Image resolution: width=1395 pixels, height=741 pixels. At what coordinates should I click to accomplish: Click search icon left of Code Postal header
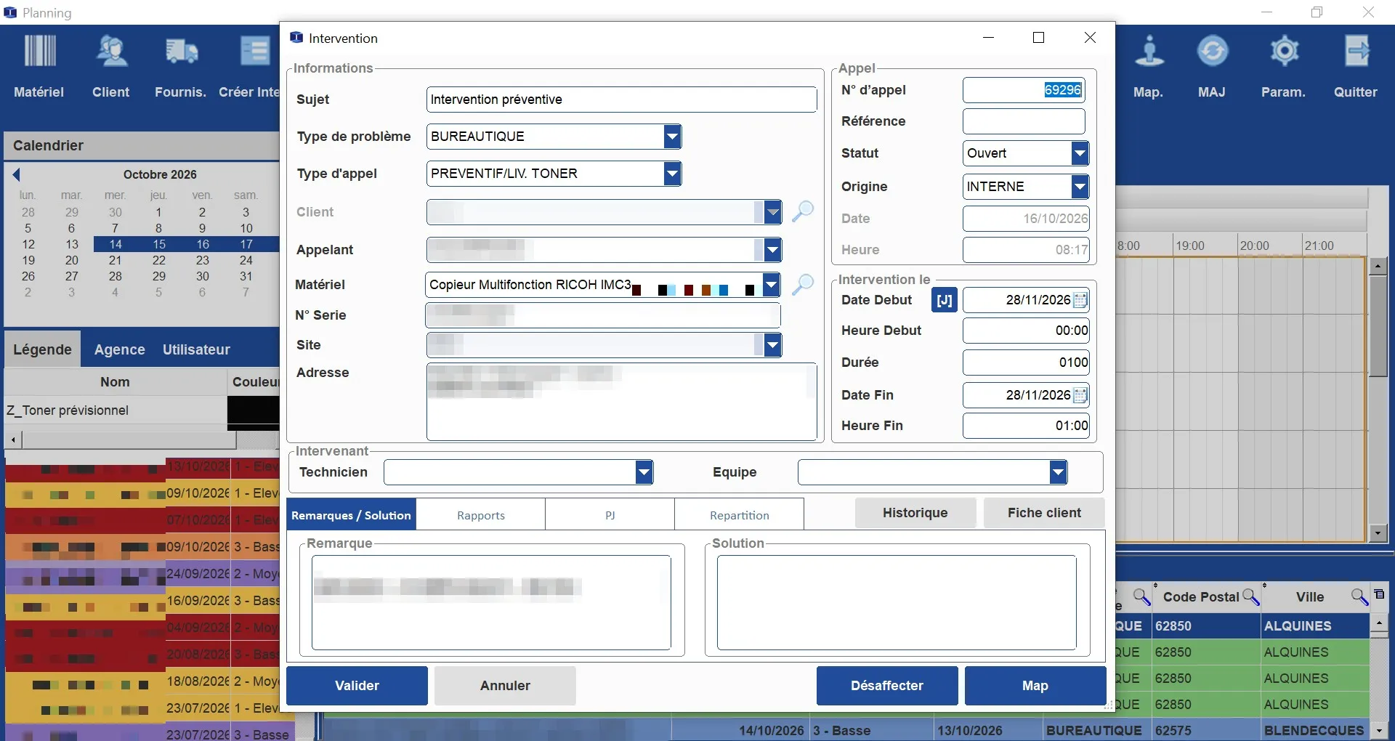1141,596
